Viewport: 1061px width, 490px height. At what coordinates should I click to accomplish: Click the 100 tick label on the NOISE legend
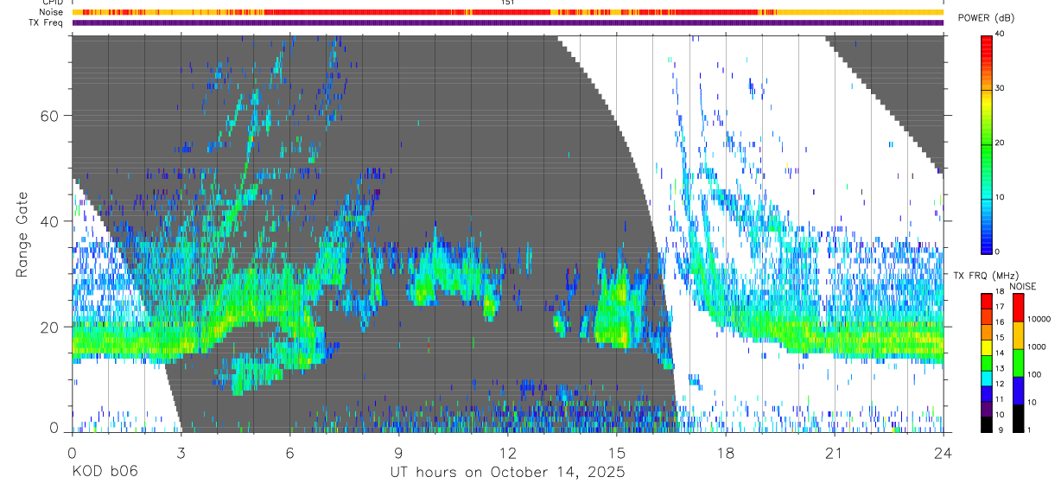[1035, 374]
